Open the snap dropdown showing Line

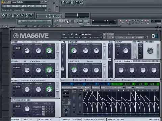[x=156, y=21]
